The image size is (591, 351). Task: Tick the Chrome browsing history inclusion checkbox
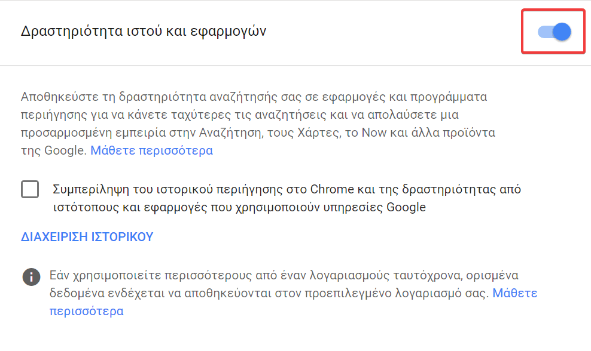[30, 189]
